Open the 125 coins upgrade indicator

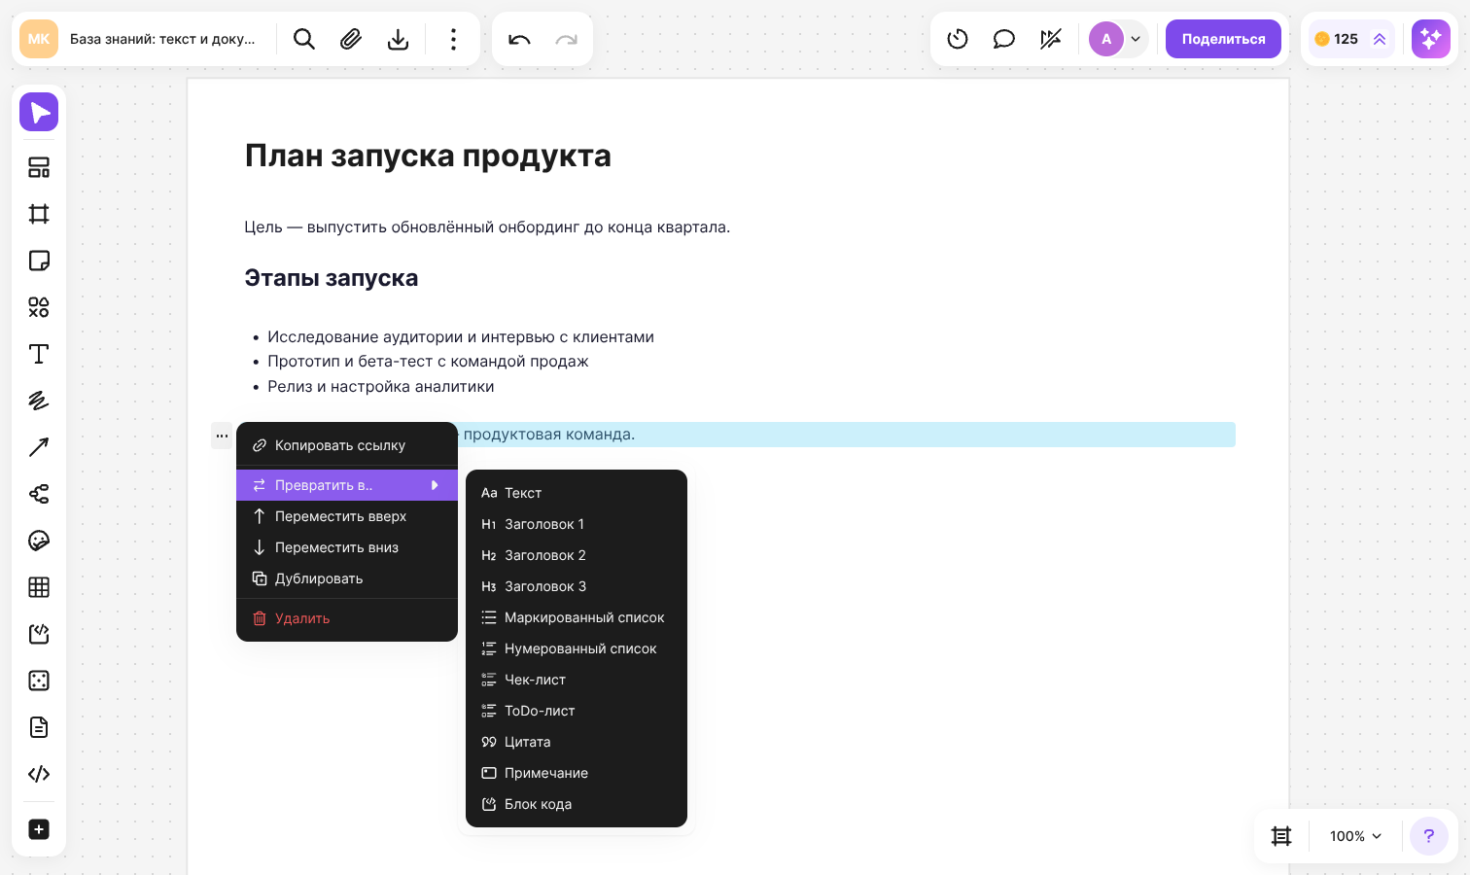1351,39
